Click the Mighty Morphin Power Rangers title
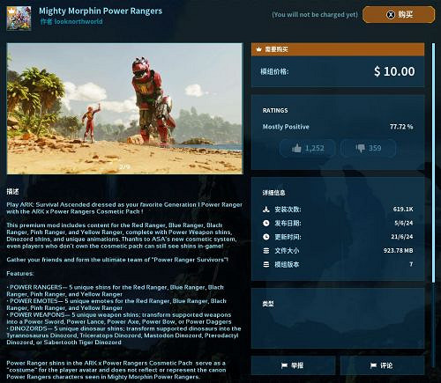This screenshot has width=441, height=383. tap(101, 11)
